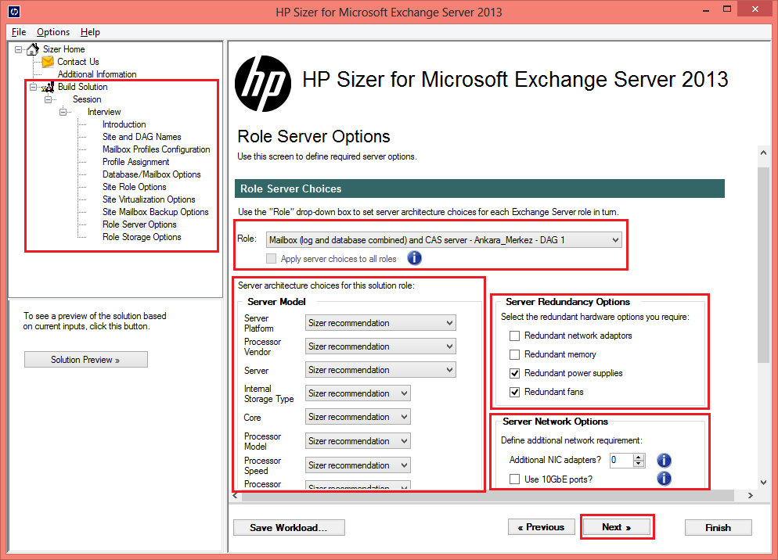Select Contact Us tree item
Screen dimensions: 778x560
[78, 62]
